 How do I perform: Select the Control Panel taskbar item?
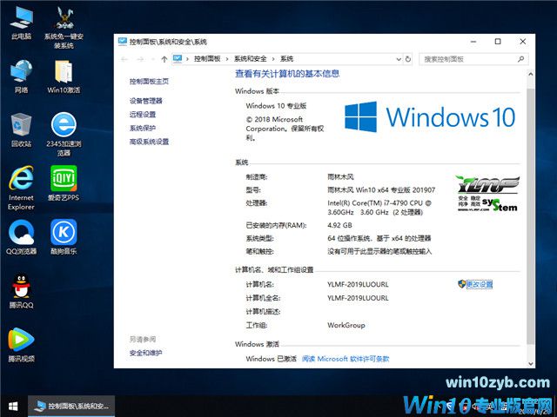(71, 407)
